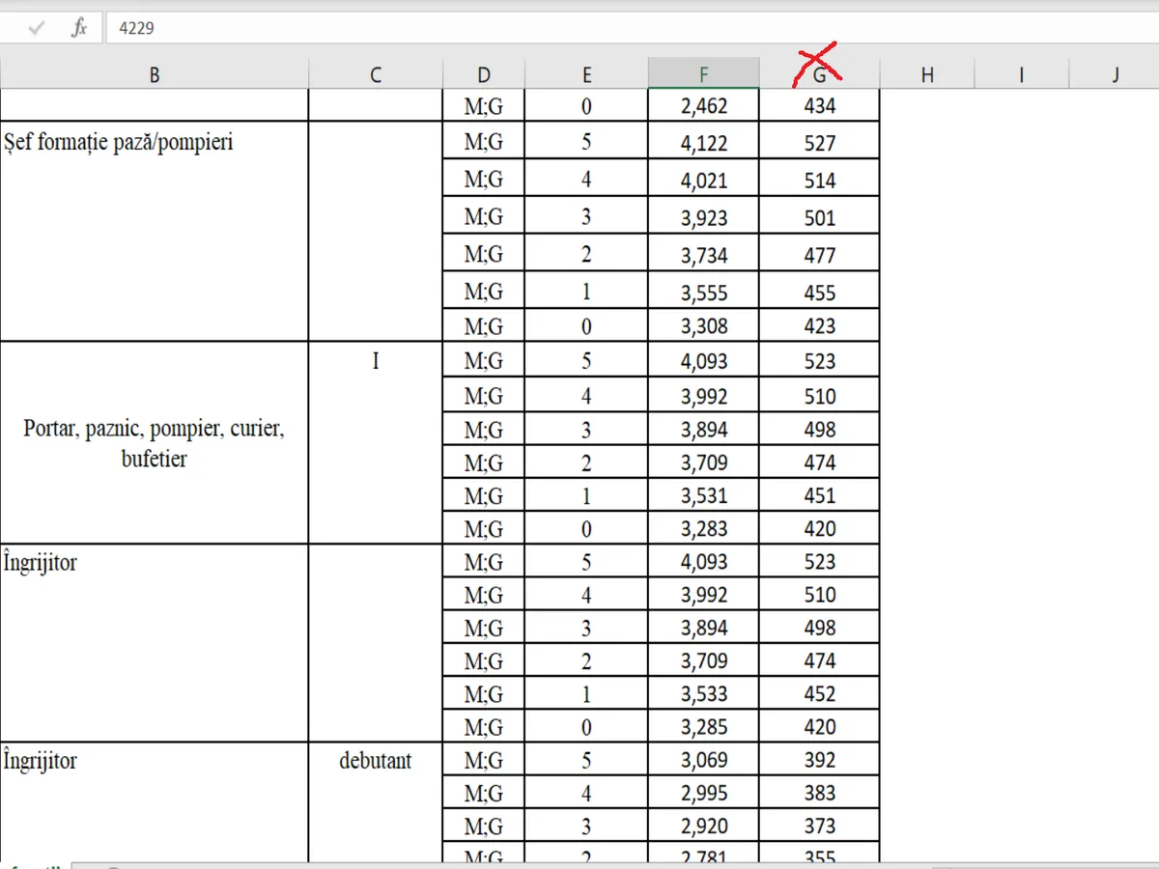Select column C header
The width and height of the screenshot is (1159, 869).
[376, 74]
